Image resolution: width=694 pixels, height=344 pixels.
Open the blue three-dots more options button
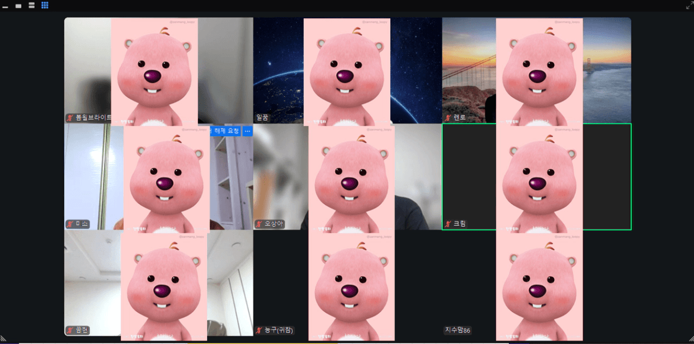(x=247, y=131)
